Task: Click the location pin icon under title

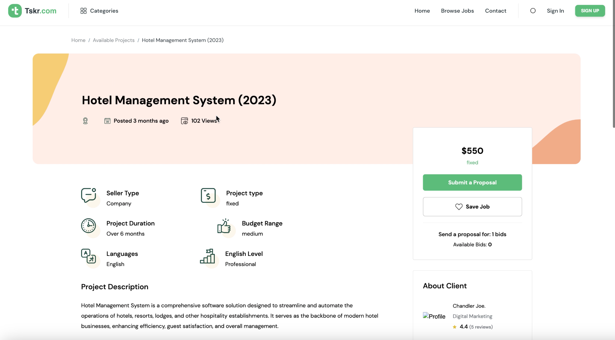Action: 85,121
